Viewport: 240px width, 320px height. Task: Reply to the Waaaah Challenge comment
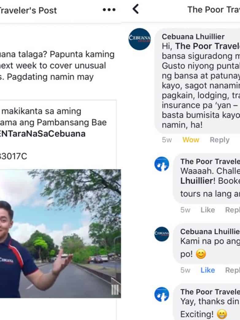pos(232,210)
